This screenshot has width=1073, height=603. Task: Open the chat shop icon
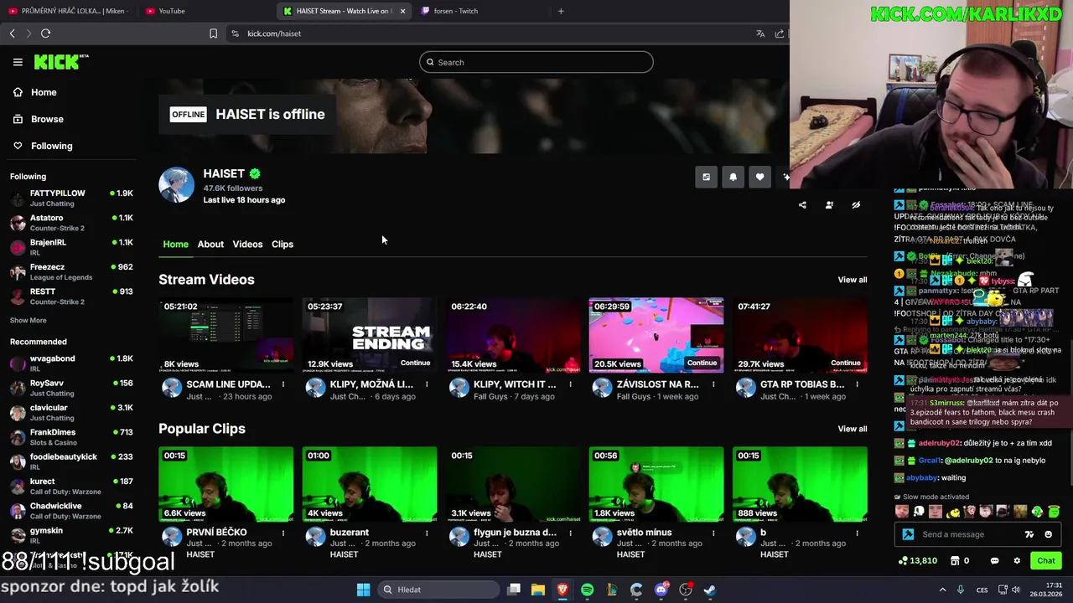(x=956, y=560)
